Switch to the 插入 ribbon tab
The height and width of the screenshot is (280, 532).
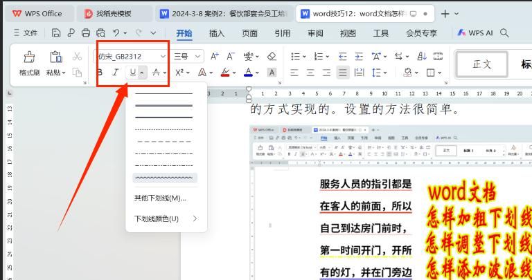point(217,33)
